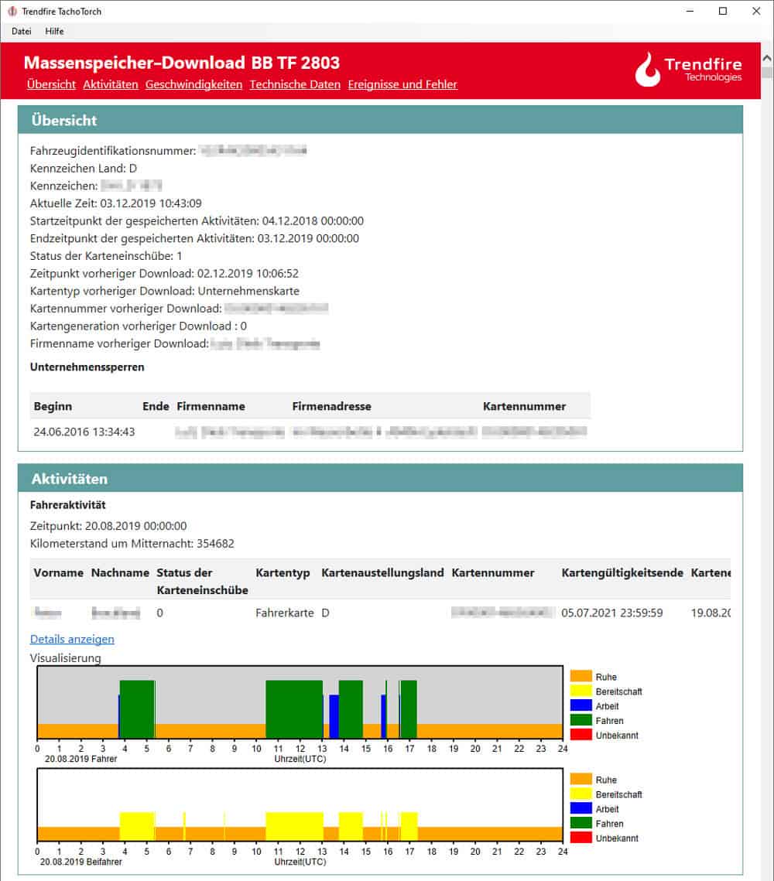Click the Beginn column header
Viewport: 774px width, 881px height.
[53, 406]
